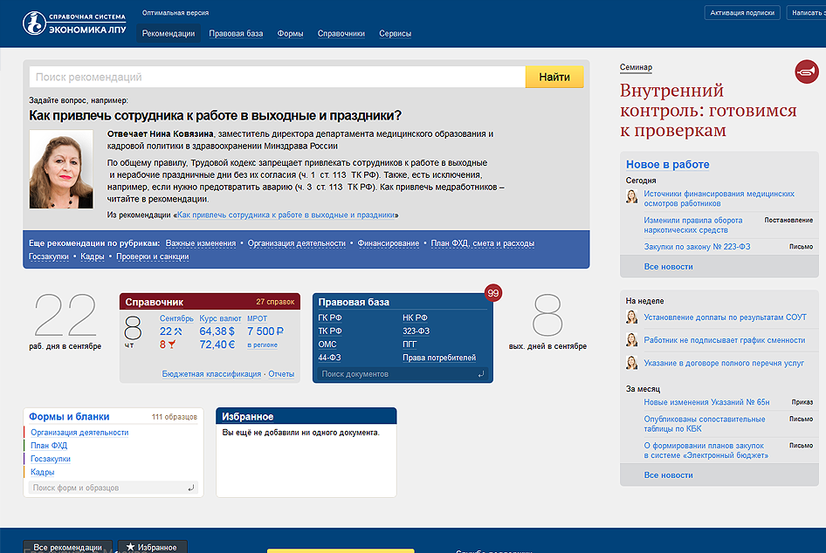Click the red holiday glass icon in Справочник

(x=172, y=345)
